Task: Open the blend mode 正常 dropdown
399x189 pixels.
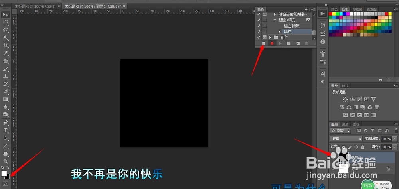Action: 346,139
